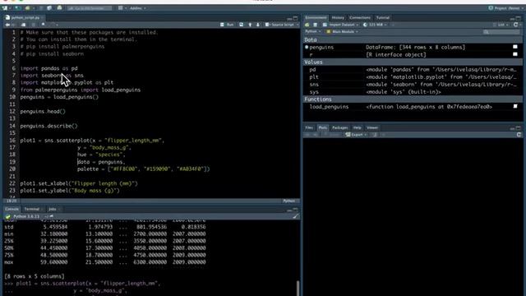Click the print icon in main toolbar

[59, 7]
